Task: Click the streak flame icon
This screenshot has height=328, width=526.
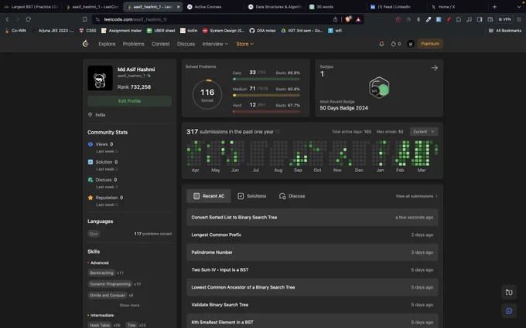Action: coord(393,44)
